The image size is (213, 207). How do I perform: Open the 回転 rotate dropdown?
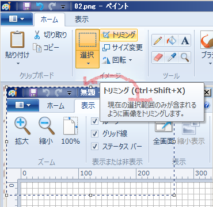[117, 60]
